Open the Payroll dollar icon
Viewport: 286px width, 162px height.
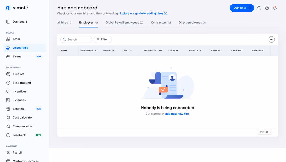click(x=8, y=153)
